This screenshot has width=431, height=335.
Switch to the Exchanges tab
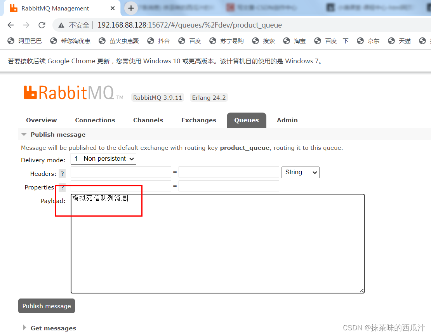point(198,120)
